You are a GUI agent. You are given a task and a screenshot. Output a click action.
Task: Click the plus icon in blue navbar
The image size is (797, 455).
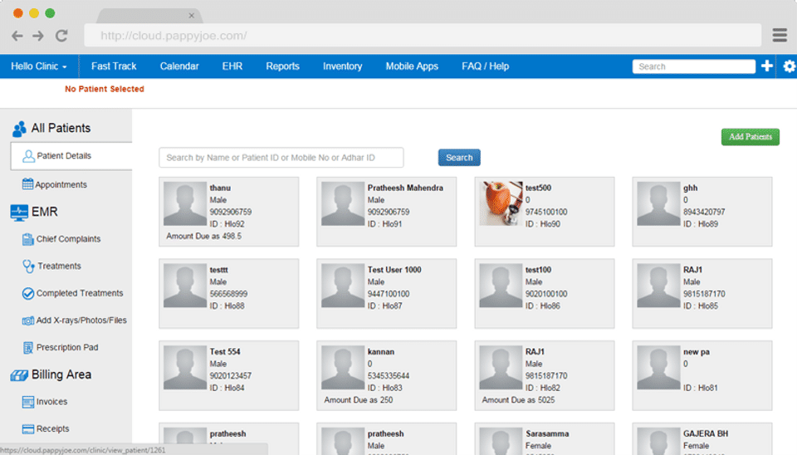tap(767, 66)
